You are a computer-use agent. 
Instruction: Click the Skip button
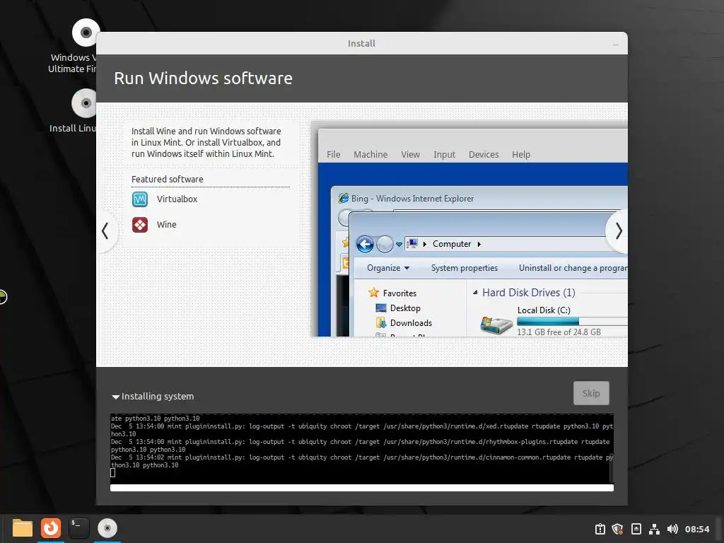click(x=591, y=393)
